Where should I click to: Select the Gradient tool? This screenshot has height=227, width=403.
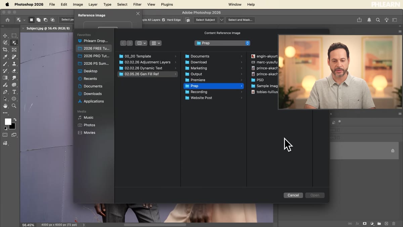tap(5, 78)
